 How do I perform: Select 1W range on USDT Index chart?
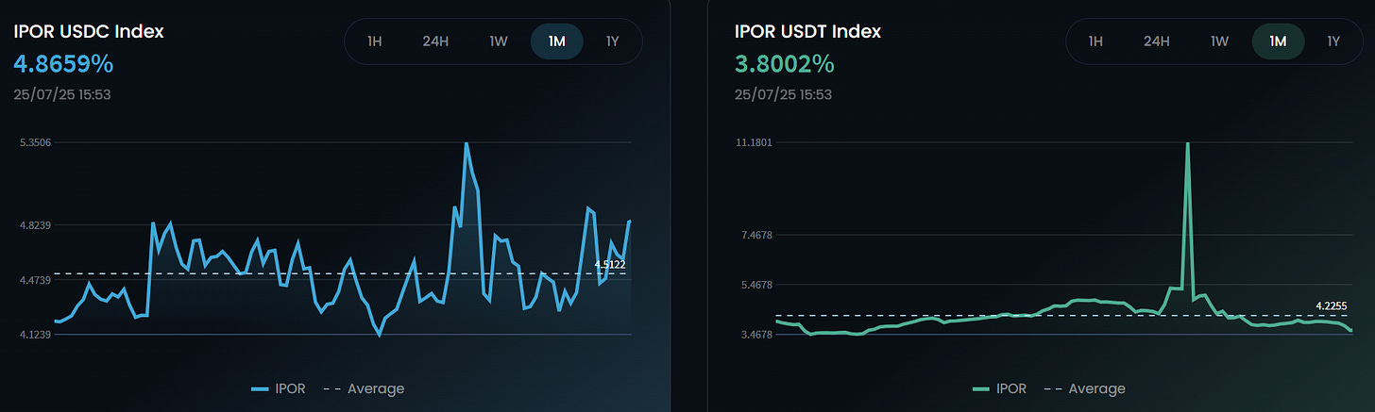(x=1219, y=41)
